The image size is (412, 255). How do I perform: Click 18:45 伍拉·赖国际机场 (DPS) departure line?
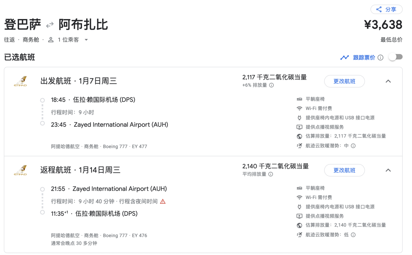pyautogui.click(x=93, y=100)
